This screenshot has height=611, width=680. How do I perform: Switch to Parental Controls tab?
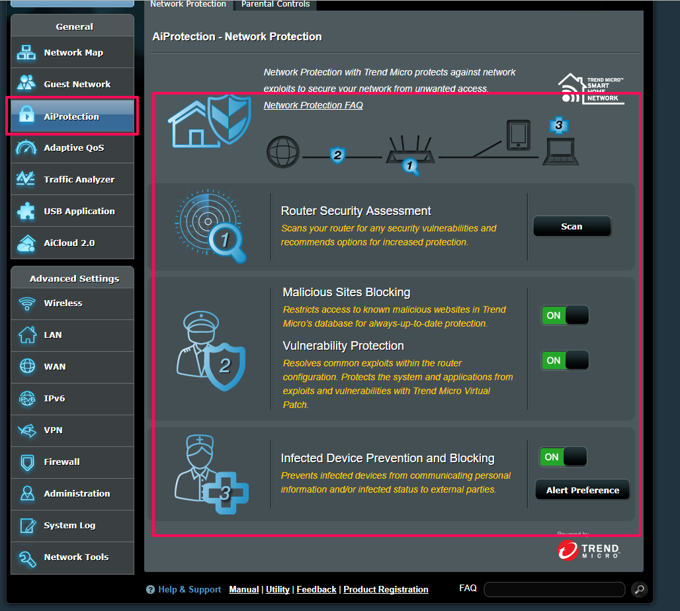coord(275,5)
